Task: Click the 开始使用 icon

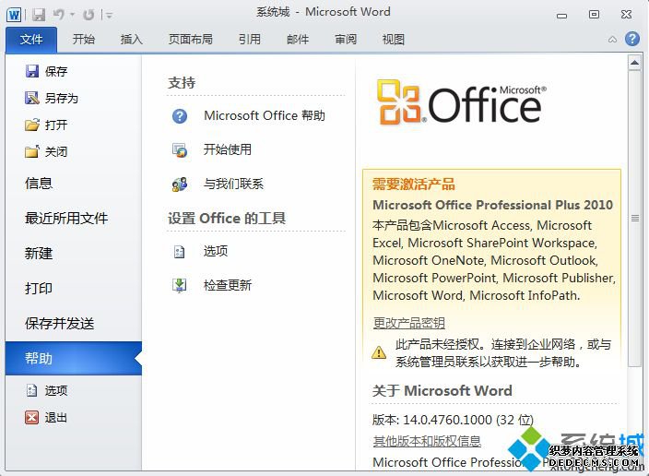Action: point(180,150)
